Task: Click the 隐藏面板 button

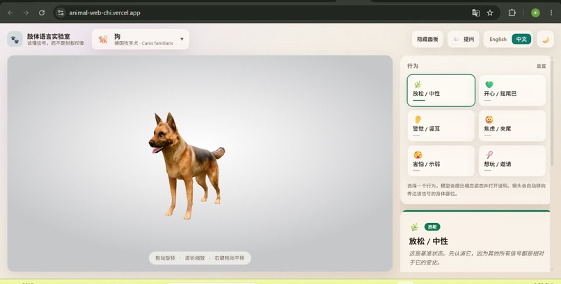Action: [427, 40]
